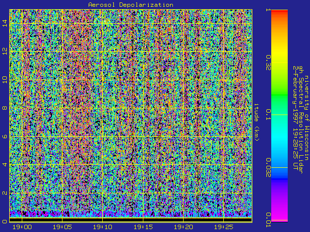This screenshot has width=310, height=232.
Task: Click the altitude axis label 8
Action: tap(5, 108)
